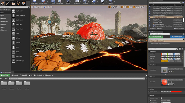The height and width of the screenshot is (103, 185).
Task: Reset Location to default arrow
Action: click(x=182, y=54)
